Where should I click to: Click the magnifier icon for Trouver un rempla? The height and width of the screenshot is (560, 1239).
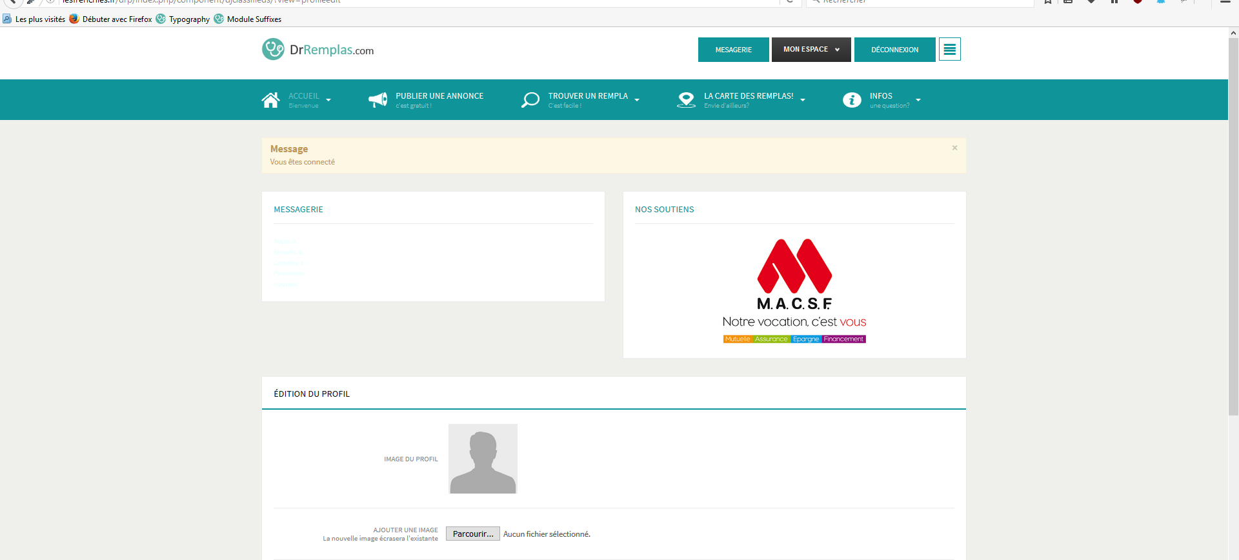530,100
